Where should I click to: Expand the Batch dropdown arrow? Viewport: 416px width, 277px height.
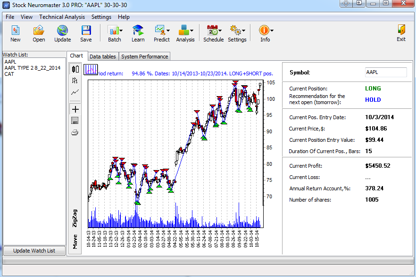[x=121, y=31]
